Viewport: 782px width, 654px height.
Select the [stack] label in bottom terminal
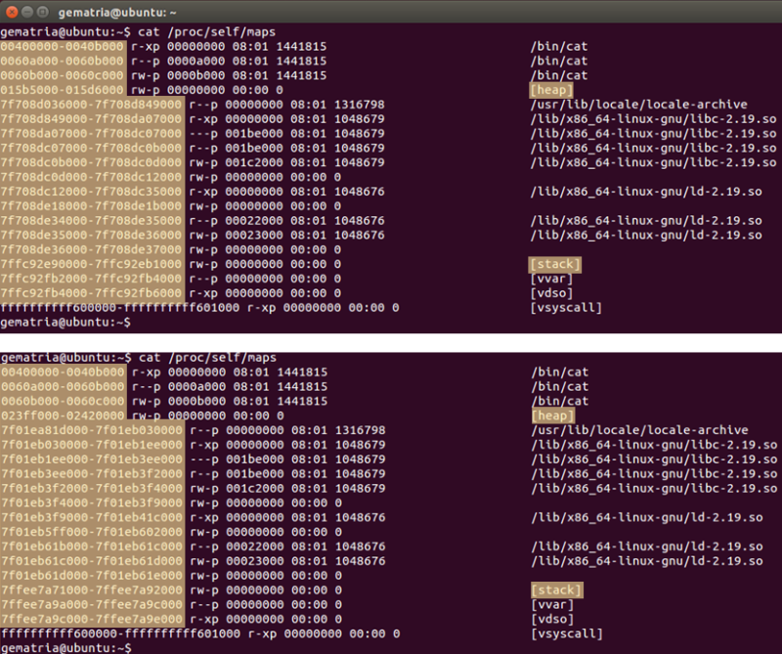click(554, 589)
